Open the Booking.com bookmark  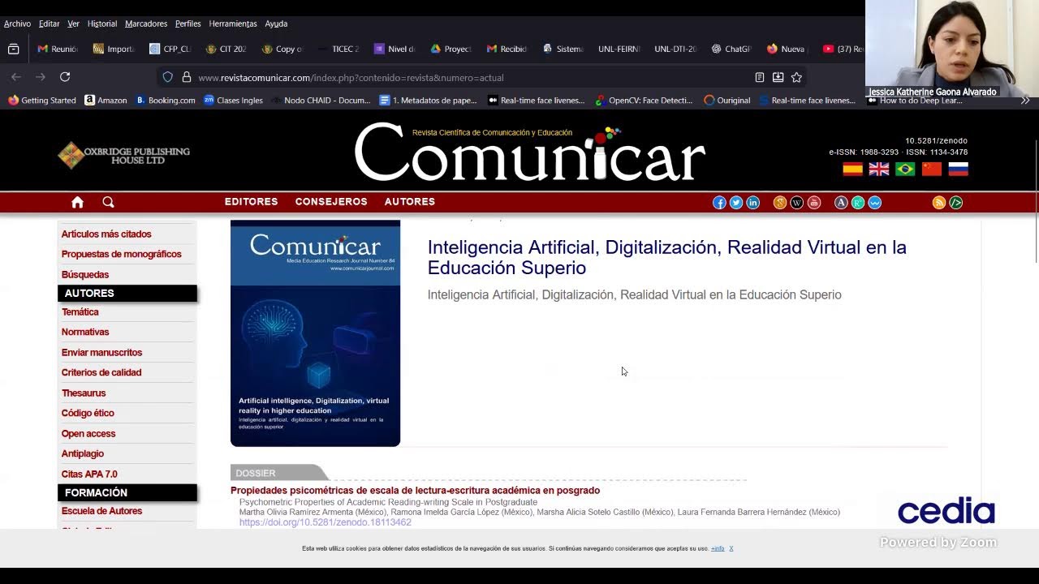166,101
